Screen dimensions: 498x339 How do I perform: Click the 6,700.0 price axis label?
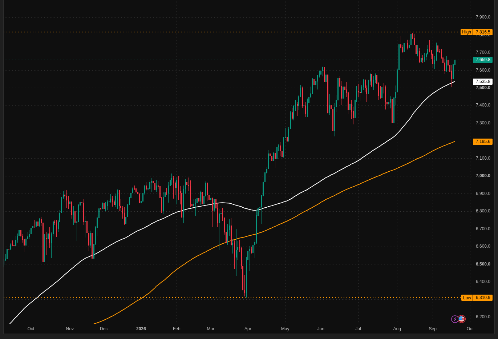pyautogui.click(x=483, y=229)
